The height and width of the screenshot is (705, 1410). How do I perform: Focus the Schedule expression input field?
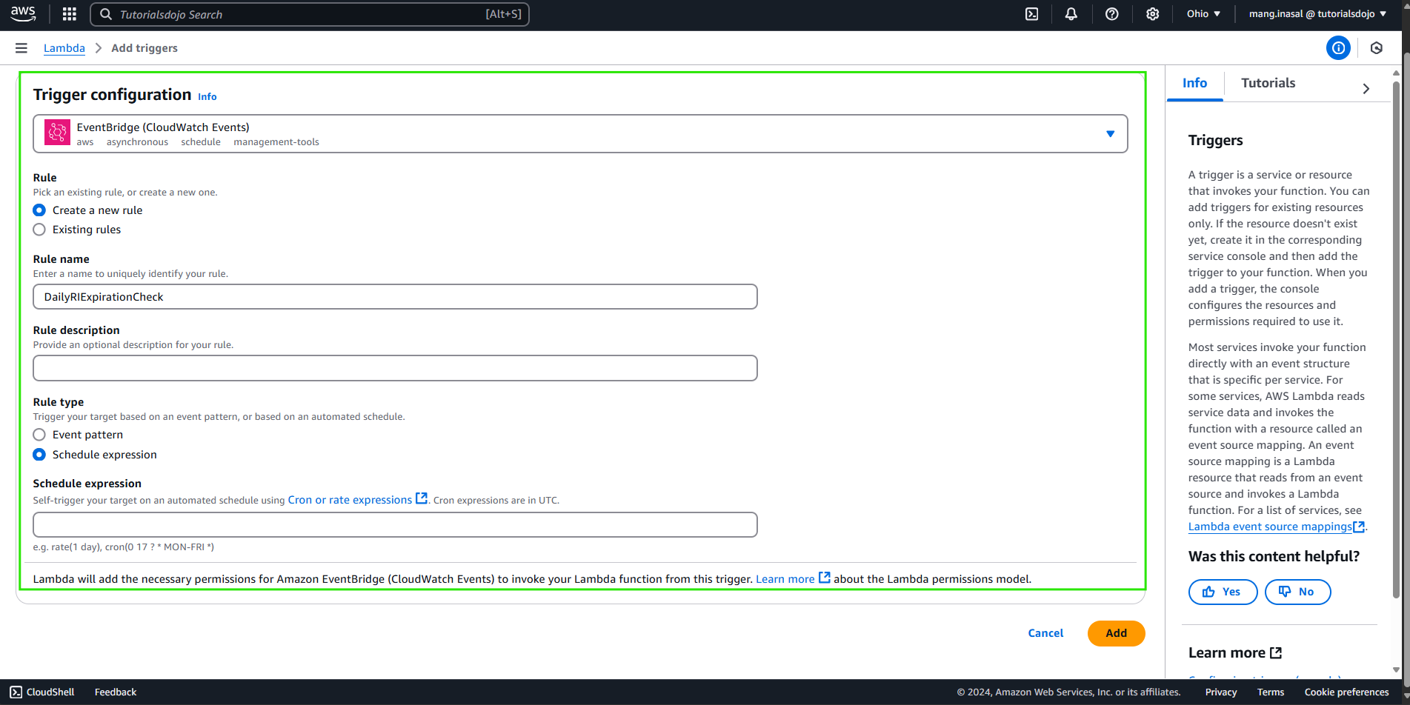(x=395, y=525)
